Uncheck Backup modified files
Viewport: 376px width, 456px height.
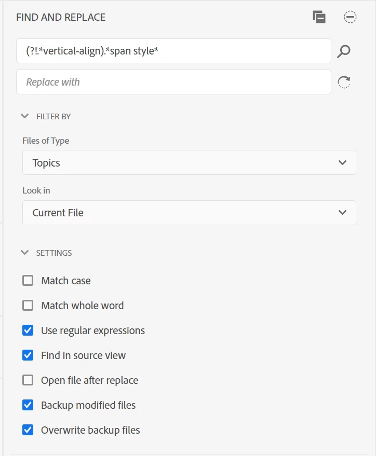click(28, 405)
